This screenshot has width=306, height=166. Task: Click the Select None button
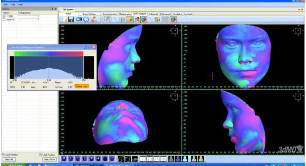coord(49,159)
